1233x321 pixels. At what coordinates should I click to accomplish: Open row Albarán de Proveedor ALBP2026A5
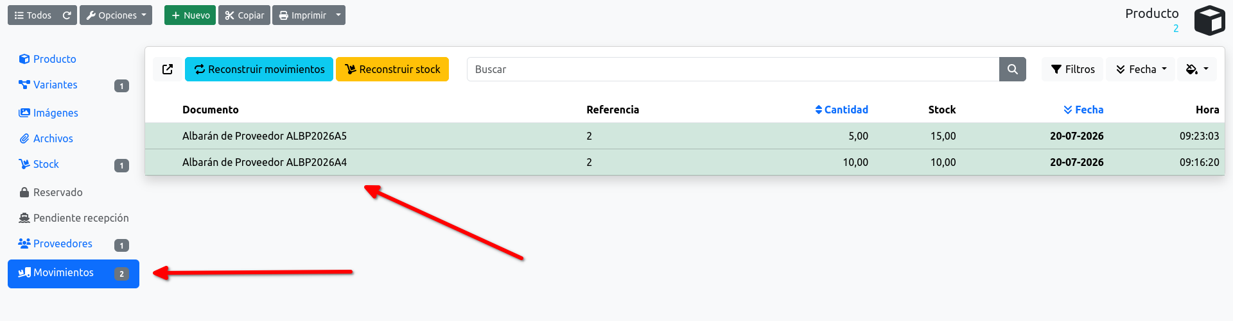tap(685, 136)
